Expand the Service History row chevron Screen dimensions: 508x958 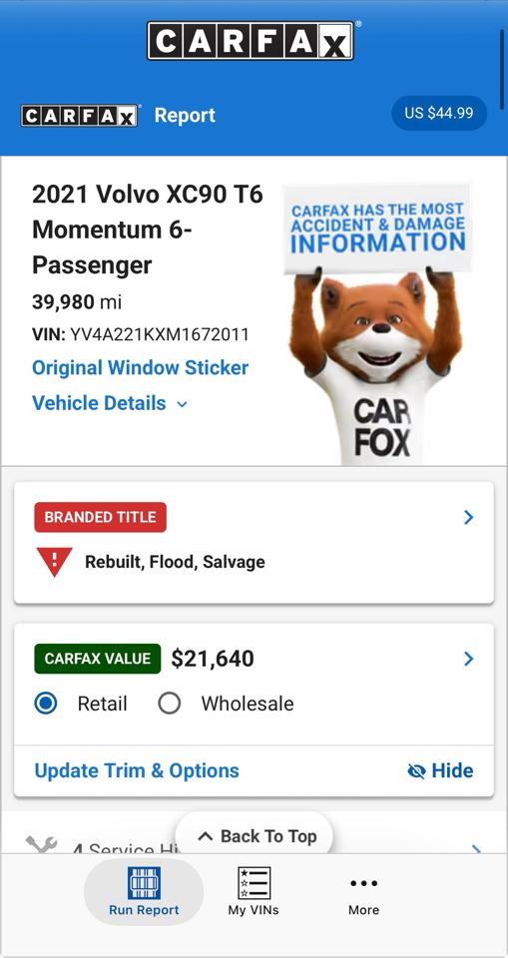(476, 848)
